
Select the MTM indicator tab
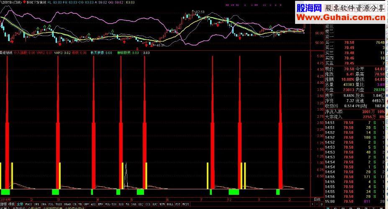162,204
